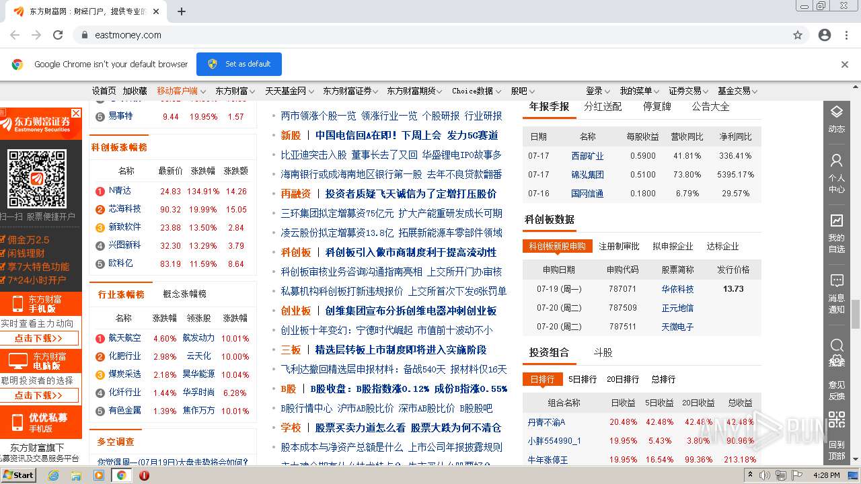This screenshot has height=484, width=861.
Task: Bookmark this page with the star icon
Action: pos(798,35)
